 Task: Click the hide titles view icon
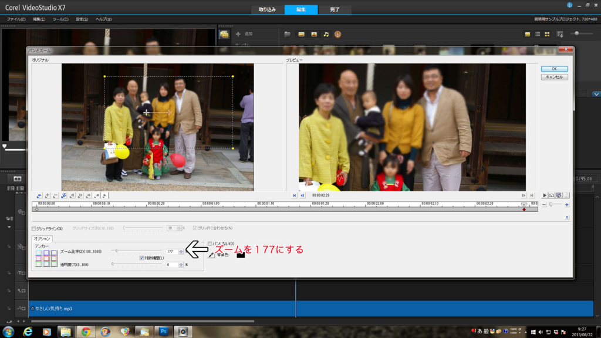click(528, 35)
